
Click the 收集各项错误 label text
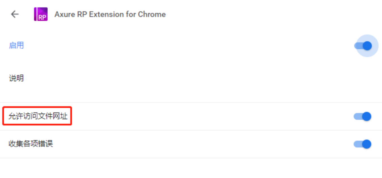pos(31,144)
